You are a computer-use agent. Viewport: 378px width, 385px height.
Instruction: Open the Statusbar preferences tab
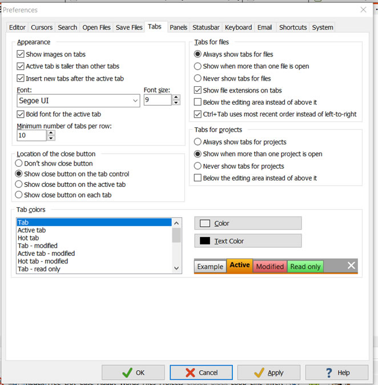click(206, 27)
